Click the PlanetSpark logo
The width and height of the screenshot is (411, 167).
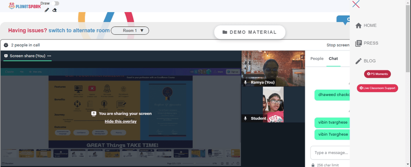pos(25,5)
